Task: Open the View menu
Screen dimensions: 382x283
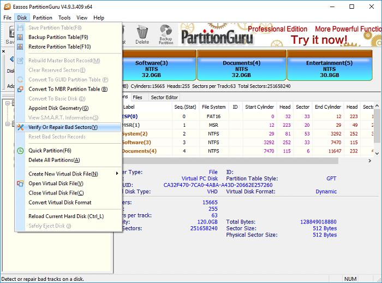Action: (82, 17)
